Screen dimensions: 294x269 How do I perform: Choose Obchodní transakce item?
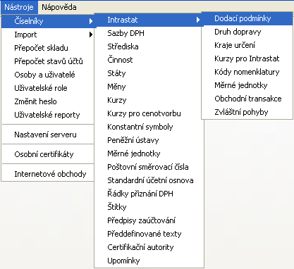(x=247, y=99)
